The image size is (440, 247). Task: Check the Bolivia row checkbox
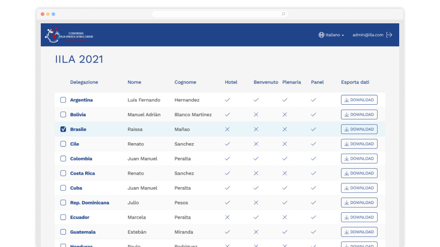63,114
